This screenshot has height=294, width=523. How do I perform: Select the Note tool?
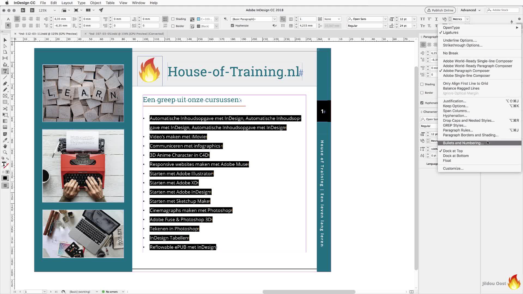click(5, 134)
